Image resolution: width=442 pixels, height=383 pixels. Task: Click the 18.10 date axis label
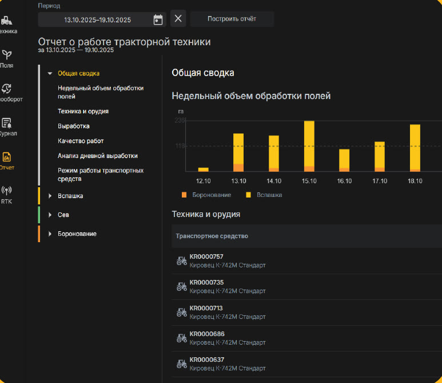click(415, 181)
